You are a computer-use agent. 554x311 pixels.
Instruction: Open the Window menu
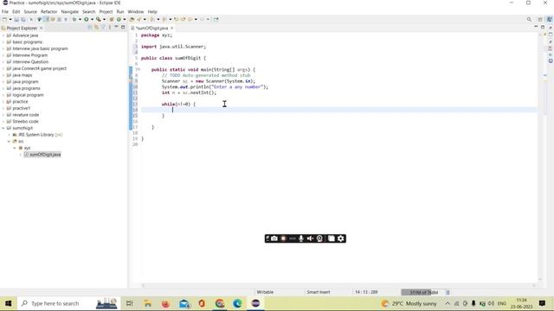[x=136, y=11]
